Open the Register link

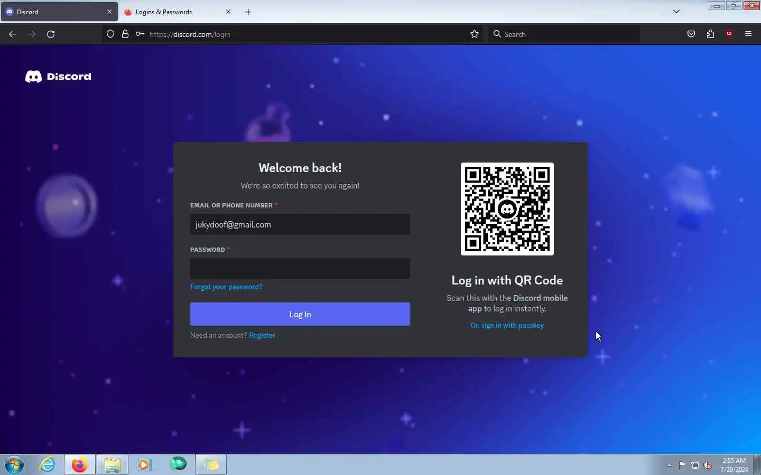(x=262, y=335)
